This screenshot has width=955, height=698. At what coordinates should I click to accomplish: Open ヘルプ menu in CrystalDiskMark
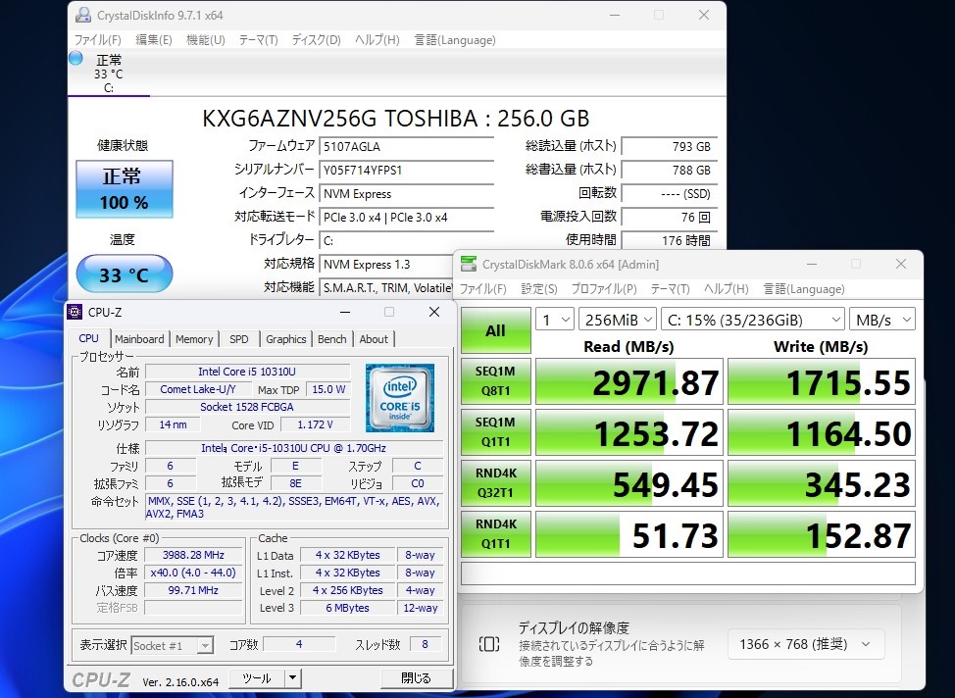tap(726, 288)
